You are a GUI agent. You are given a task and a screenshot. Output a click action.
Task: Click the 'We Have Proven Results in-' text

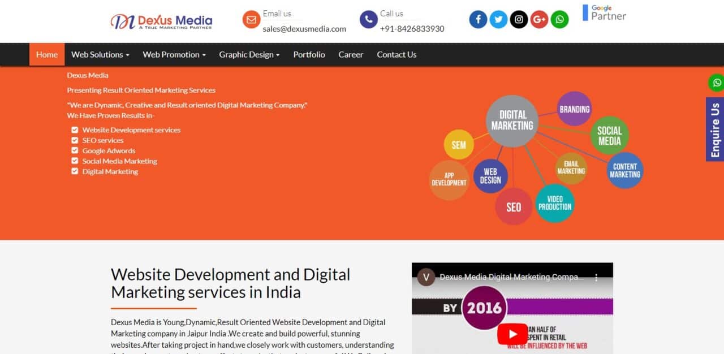(x=111, y=115)
